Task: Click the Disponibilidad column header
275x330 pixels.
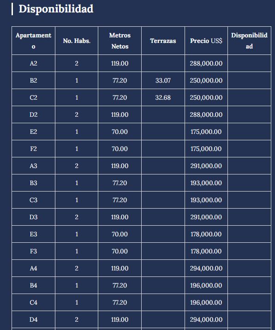Action: click(249, 41)
